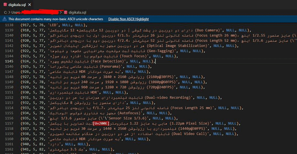The image size is (297, 154).
Task: Click the (Touch Focus) text on line 1144
Action: tap(134, 56)
